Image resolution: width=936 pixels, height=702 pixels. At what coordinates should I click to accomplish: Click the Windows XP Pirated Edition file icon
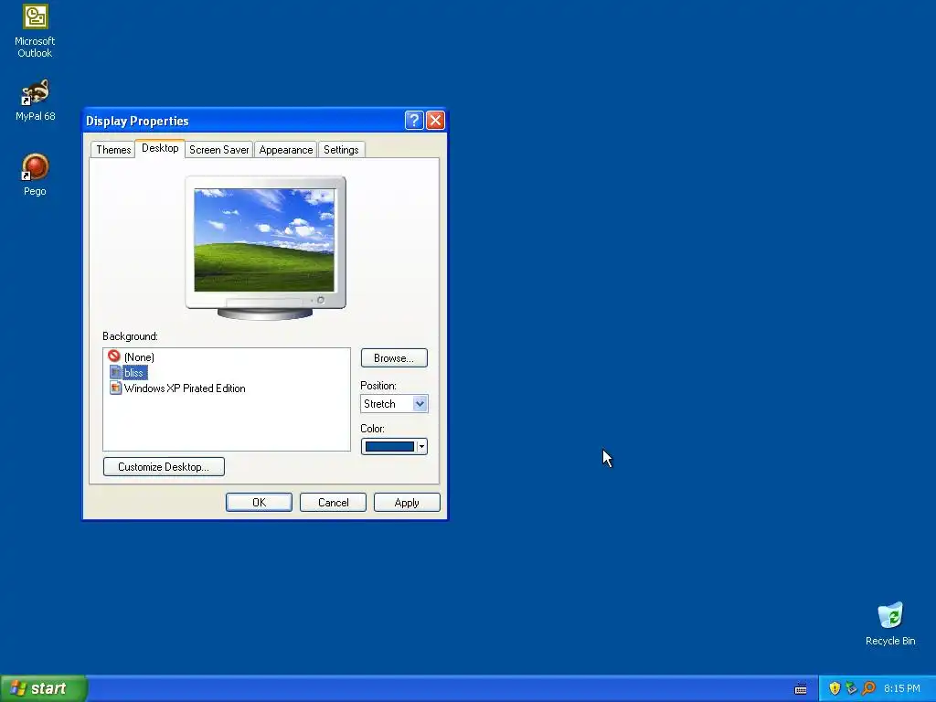115,388
